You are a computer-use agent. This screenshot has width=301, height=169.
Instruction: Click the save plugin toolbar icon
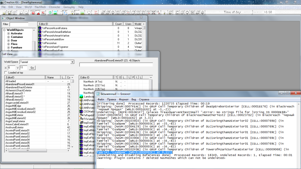(9, 13)
